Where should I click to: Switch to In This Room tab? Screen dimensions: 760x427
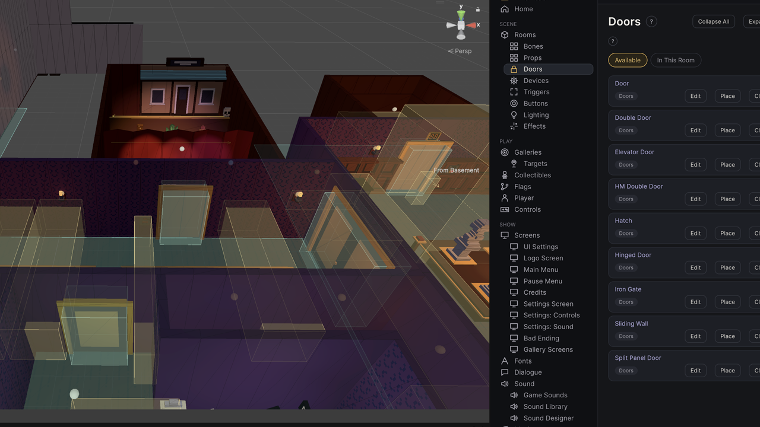point(676,60)
